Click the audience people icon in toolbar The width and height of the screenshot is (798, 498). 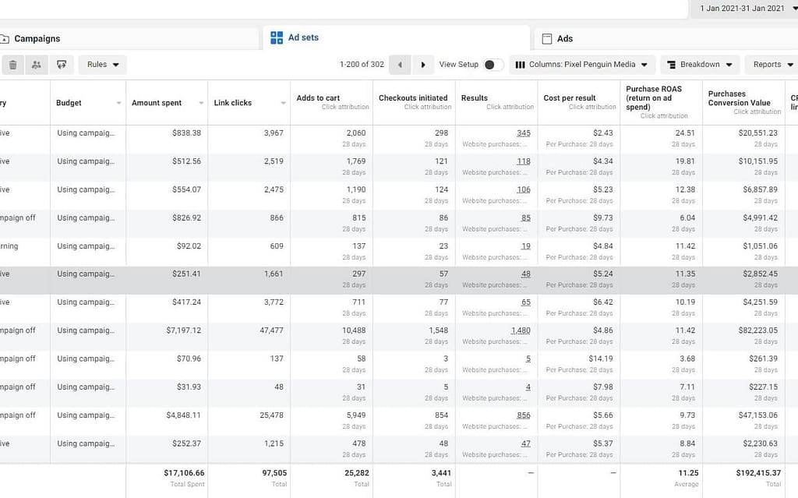coord(36,65)
